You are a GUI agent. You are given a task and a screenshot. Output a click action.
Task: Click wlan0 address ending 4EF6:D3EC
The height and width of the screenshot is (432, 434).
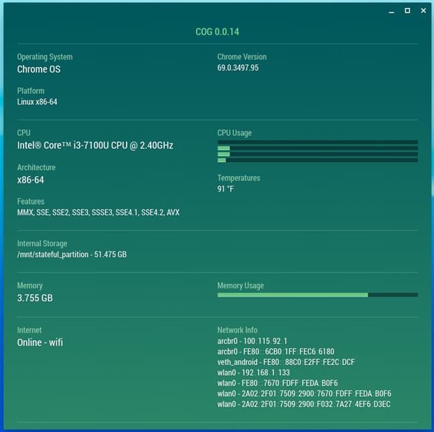tap(304, 404)
